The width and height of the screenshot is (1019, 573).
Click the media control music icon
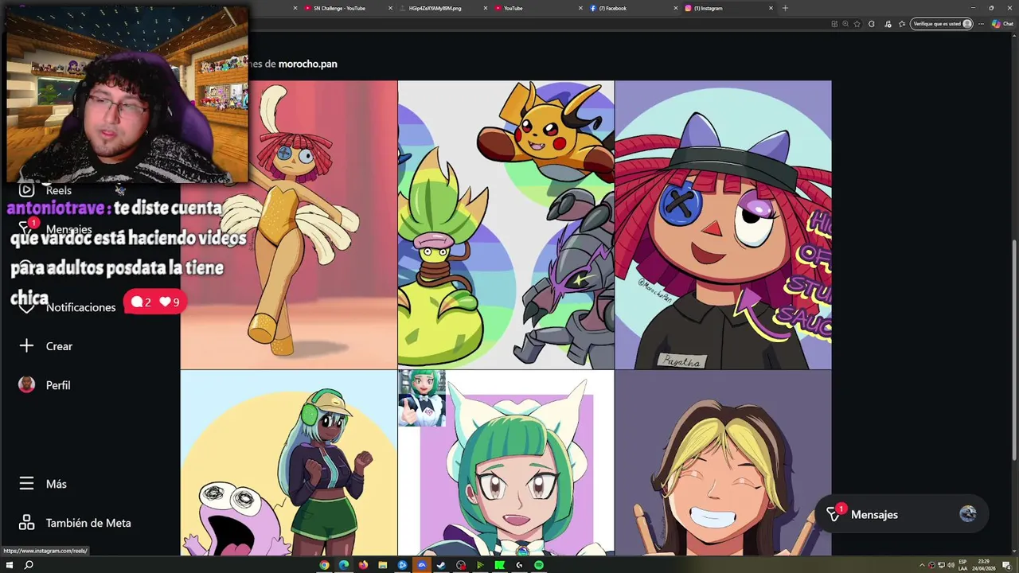point(888,24)
